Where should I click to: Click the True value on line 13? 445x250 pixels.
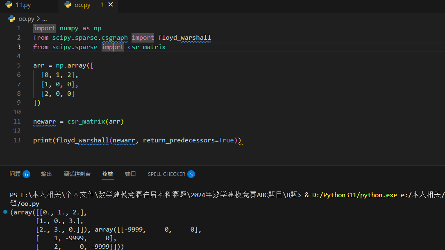226,140
